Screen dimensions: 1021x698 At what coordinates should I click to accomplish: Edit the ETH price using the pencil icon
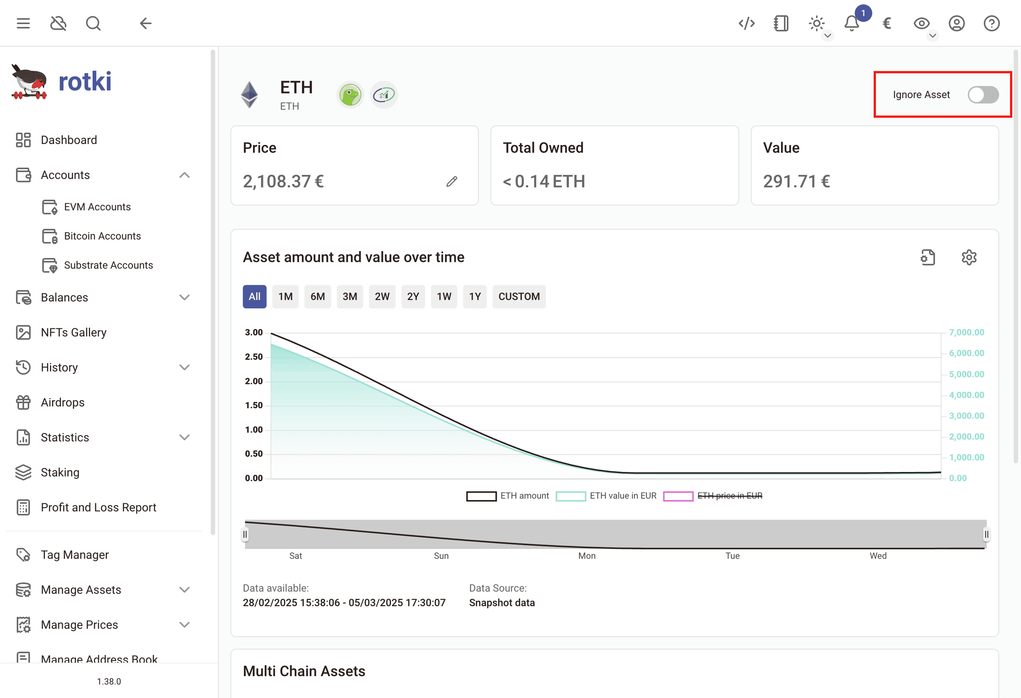click(x=452, y=182)
